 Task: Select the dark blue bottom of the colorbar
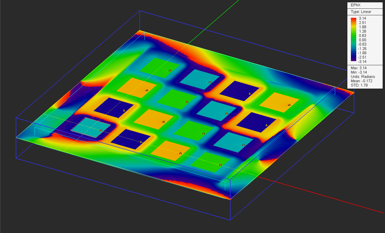click(352, 61)
